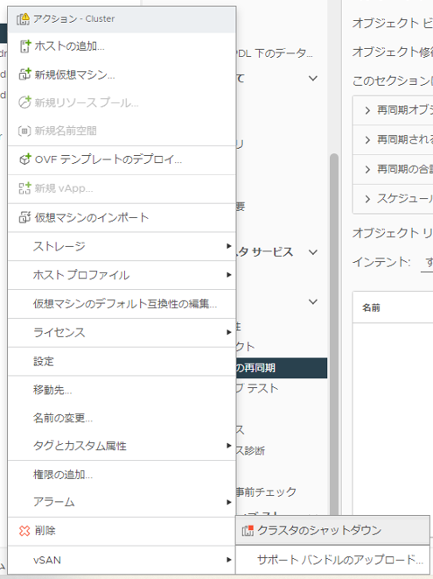Image resolution: width=433 pixels, height=579 pixels.
Task: Open the ホスト プロファイル submenu
Action: pyautogui.click(x=122, y=275)
